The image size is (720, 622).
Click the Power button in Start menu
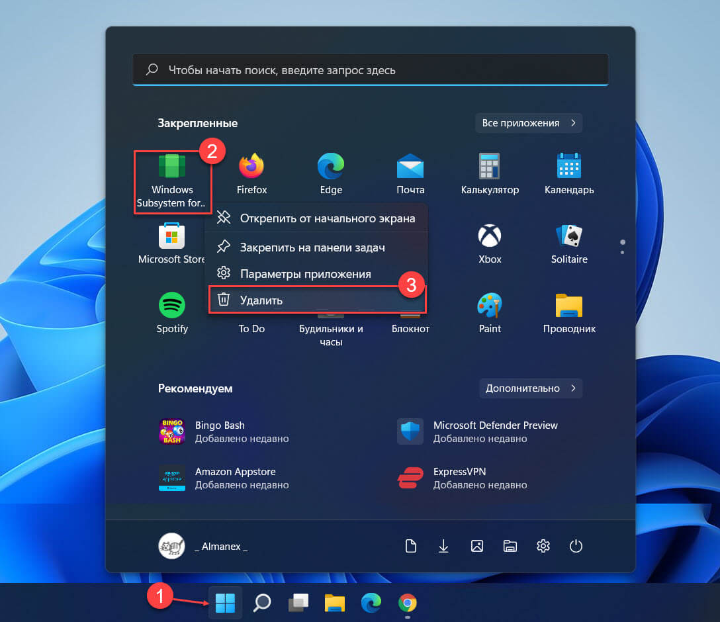click(x=576, y=546)
